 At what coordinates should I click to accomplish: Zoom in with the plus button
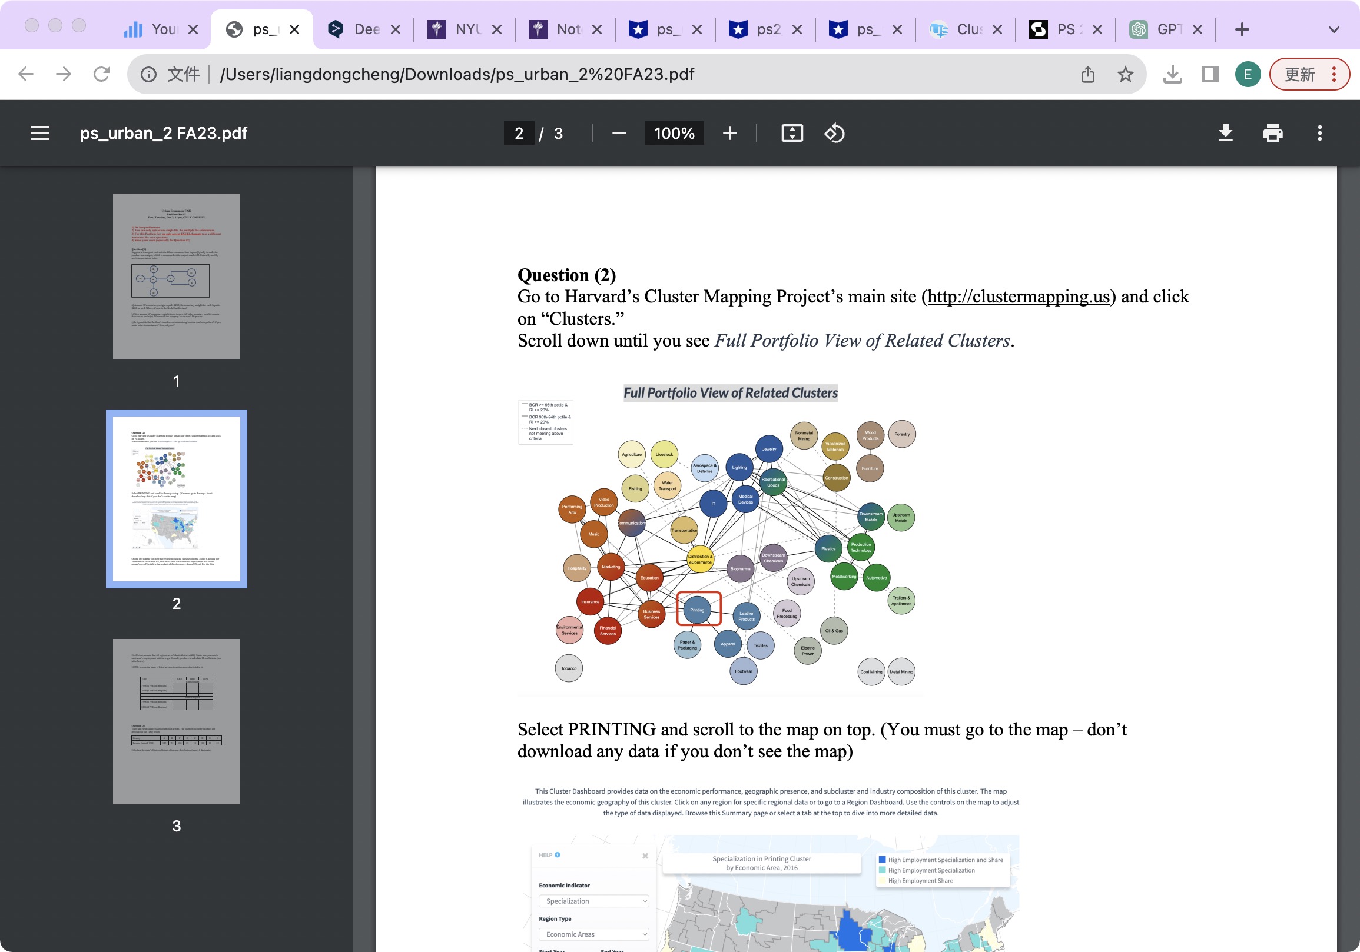pyautogui.click(x=730, y=133)
